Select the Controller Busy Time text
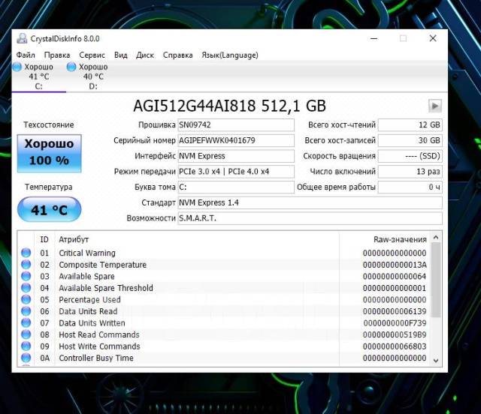481x414 pixels. 96,358
